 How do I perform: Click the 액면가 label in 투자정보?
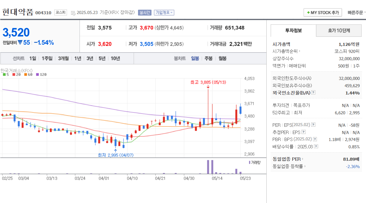point(279,66)
